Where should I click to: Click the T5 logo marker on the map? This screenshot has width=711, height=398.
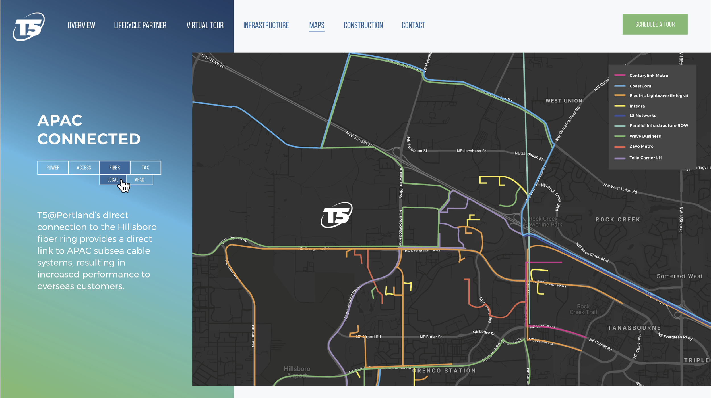tap(336, 215)
